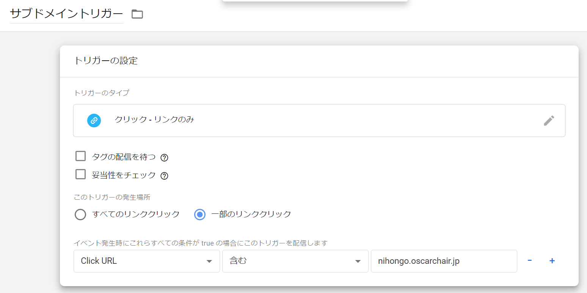587x293 pixels.
Task: Click the サブドメイントリガー name field
Action: (66, 14)
